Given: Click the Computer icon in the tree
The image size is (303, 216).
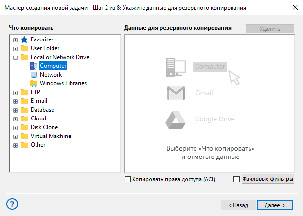Looking at the screenshot, I should point(34,66).
